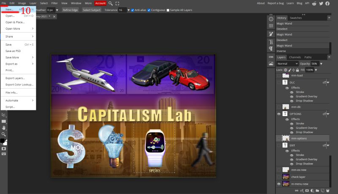Open the Blog link
This screenshot has height=194, width=338.
pos(300,3)
